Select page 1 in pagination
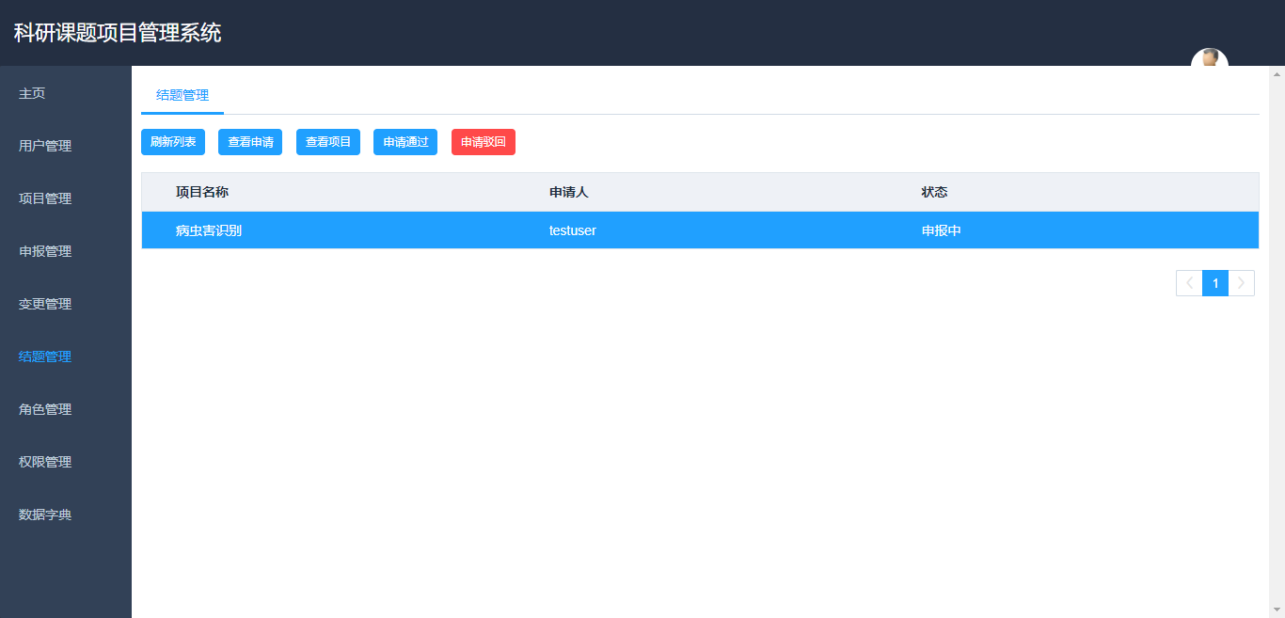The height and width of the screenshot is (618, 1285). (x=1215, y=283)
